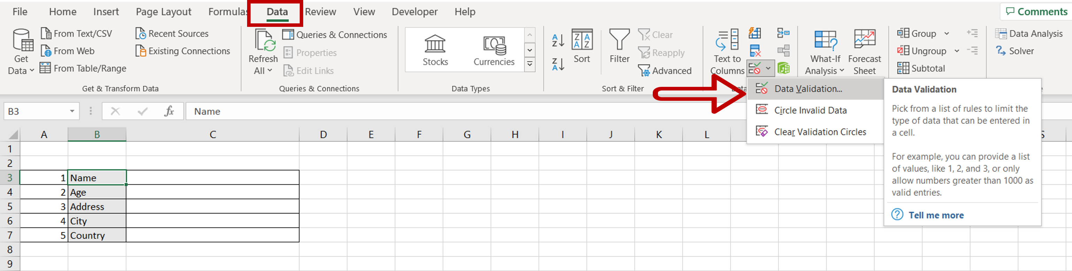
Task: Click the Consolidate icon
Action: click(x=783, y=33)
